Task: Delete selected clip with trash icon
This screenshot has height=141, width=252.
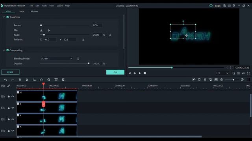Action: tap(20, 80)
